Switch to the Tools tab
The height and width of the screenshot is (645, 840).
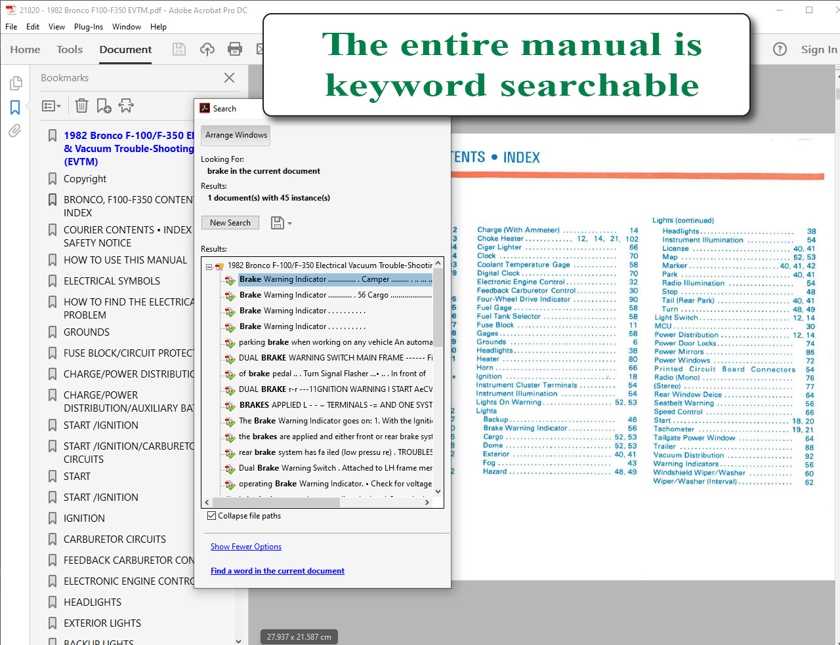pyautogui.click(x=70, y=50)
